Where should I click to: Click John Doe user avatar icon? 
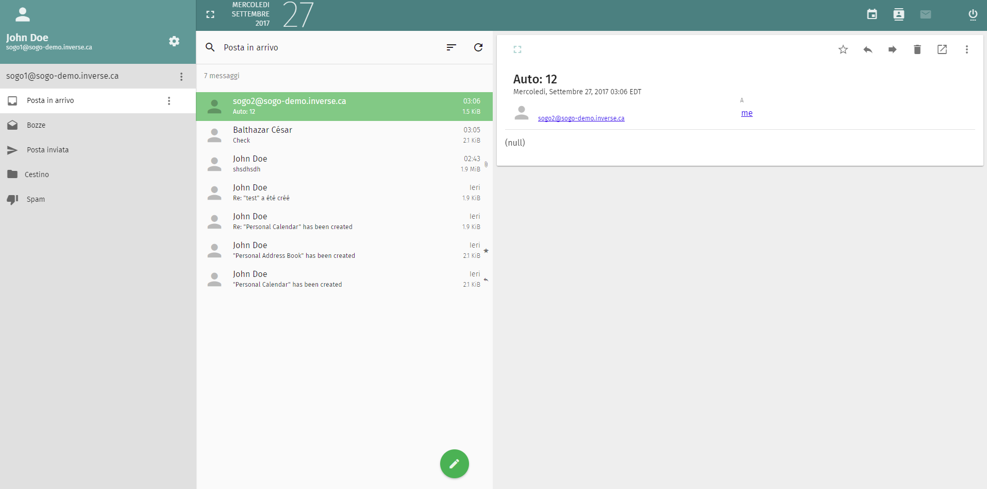tap(23, 14)
